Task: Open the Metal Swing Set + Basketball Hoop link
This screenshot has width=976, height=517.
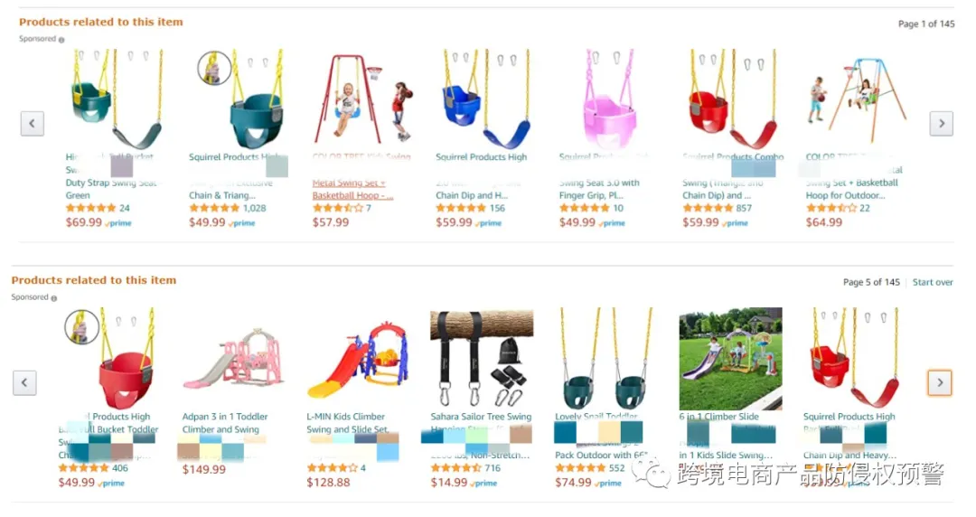Action: pyautogui.click(x=352, y=189)
